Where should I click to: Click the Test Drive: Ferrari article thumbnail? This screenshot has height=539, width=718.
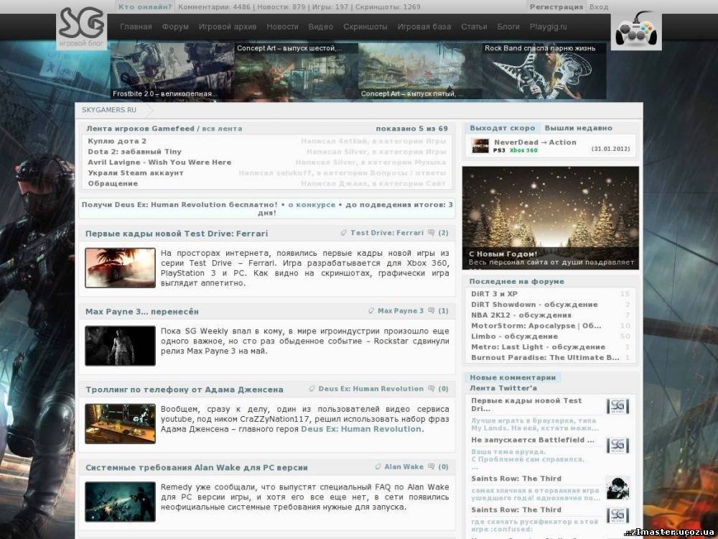(x=120, y=267)
